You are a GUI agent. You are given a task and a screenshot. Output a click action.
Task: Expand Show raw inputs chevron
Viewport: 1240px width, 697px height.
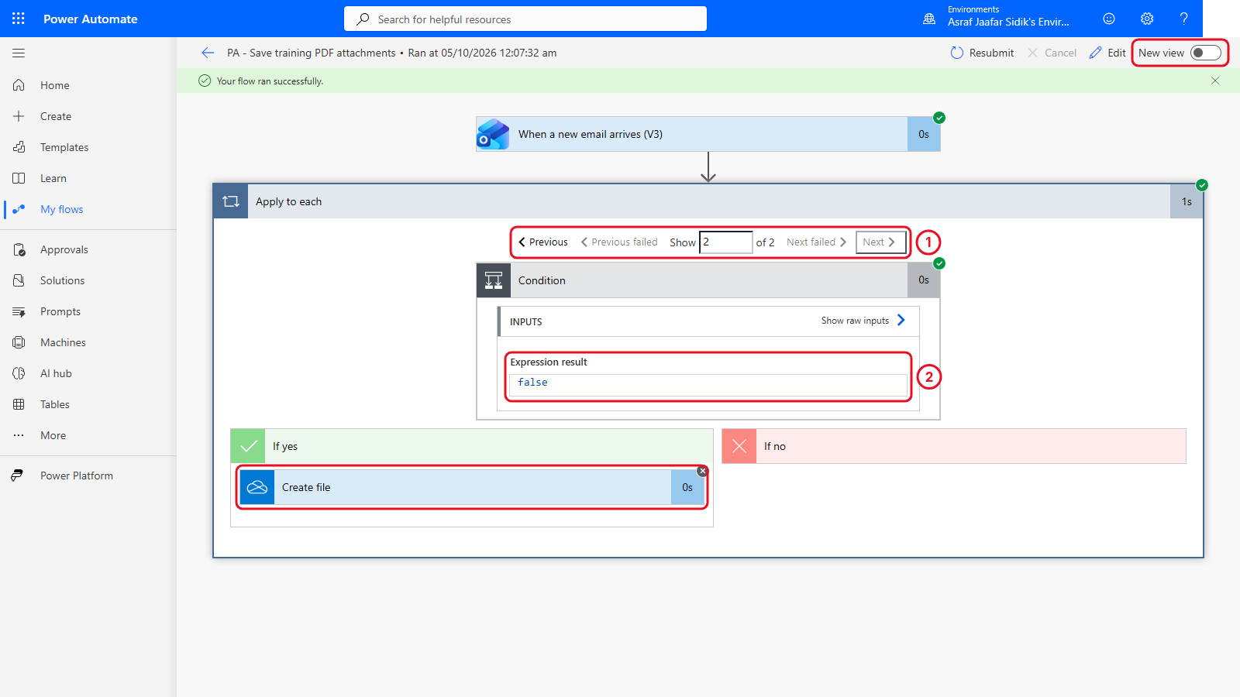point(901,320)
